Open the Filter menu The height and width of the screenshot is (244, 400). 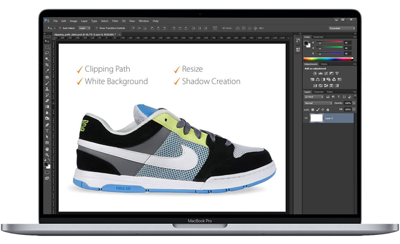(115, 21)
